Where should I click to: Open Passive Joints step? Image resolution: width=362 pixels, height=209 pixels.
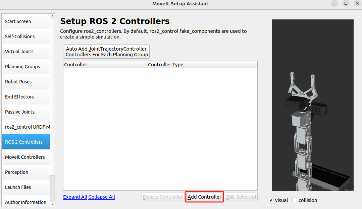[x=26, y=112]
